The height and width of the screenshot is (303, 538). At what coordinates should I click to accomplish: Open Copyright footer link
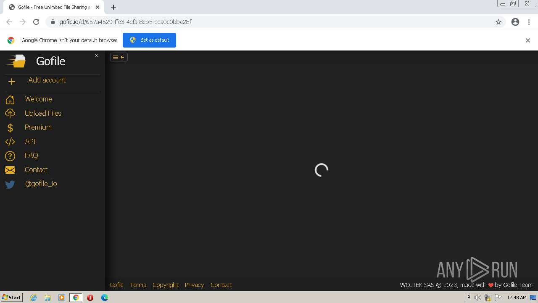[166, 285]
